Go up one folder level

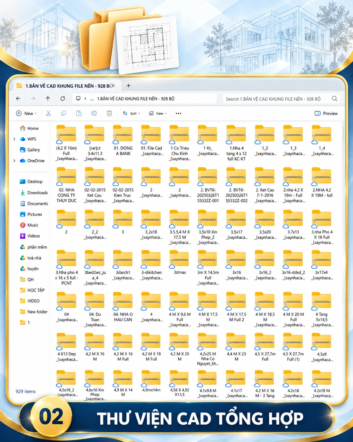click(x=48, y=99)
